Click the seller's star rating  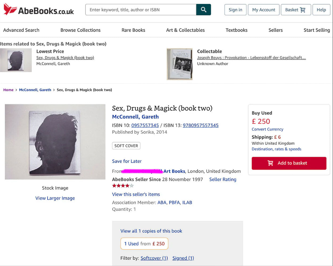tap(123, 186)
